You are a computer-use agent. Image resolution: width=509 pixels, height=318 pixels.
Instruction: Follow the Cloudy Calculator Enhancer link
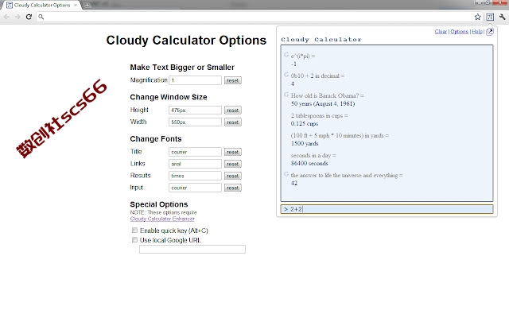coord(162,219)
